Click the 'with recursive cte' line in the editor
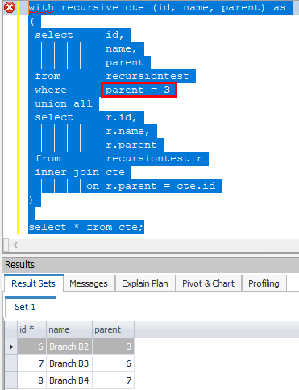299x390 pixels. click(x=157, y=7)
